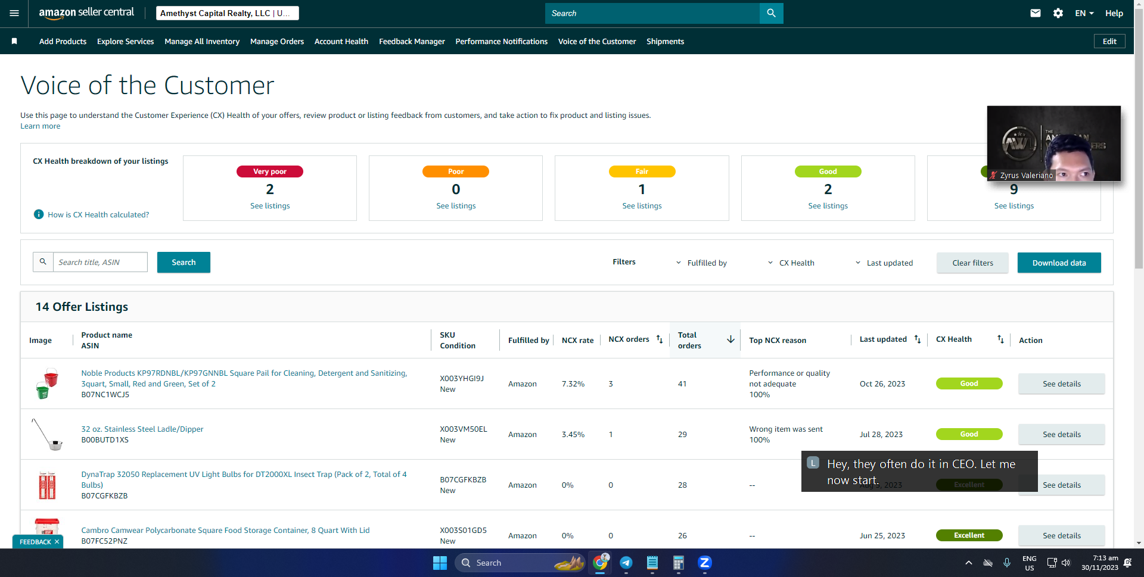This screenshot has height=577, width=1144.
Task: Open 32 oz. Stainless Steel Ladle/Dipper link
Action: [142, 429]
